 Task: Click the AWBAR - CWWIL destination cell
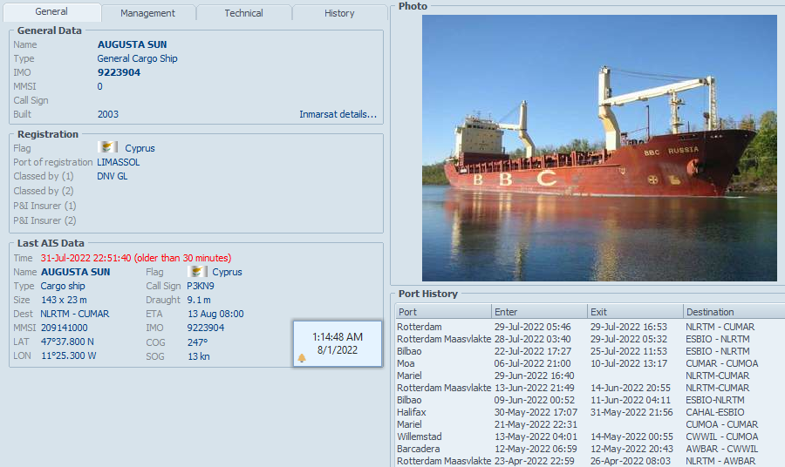pyautogui.click(x=722, y=449)
